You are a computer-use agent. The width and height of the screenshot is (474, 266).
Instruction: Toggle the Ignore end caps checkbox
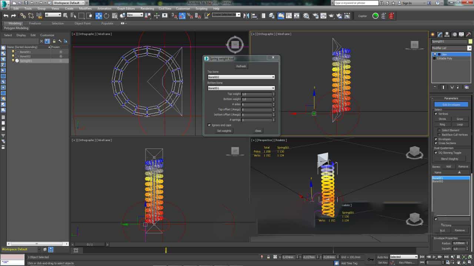209,125
